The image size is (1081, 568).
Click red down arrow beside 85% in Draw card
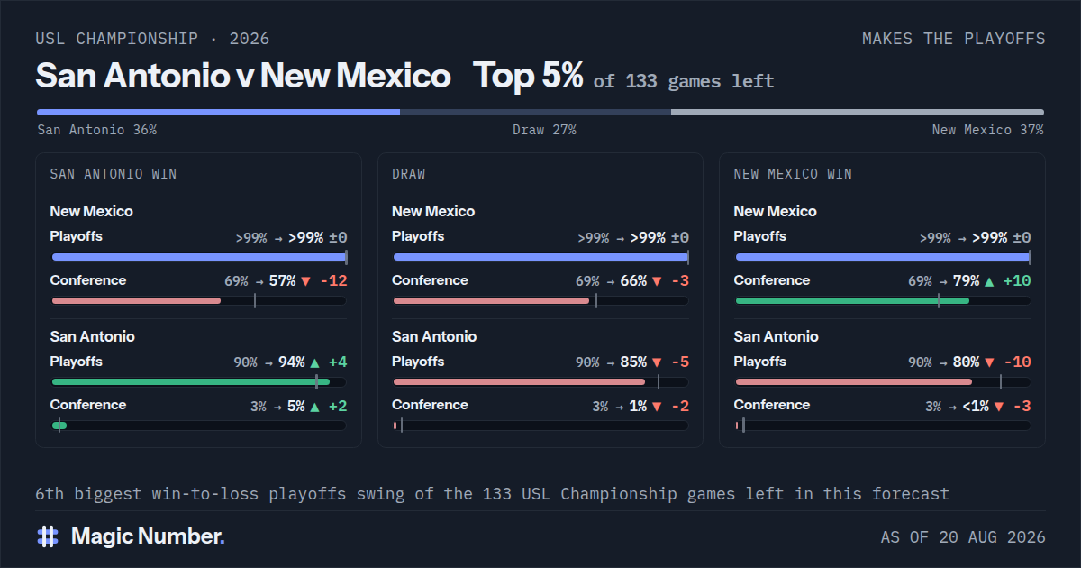[657, 362]
